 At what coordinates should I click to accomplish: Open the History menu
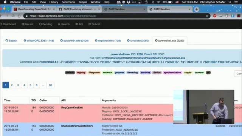[x=54, y=2]
